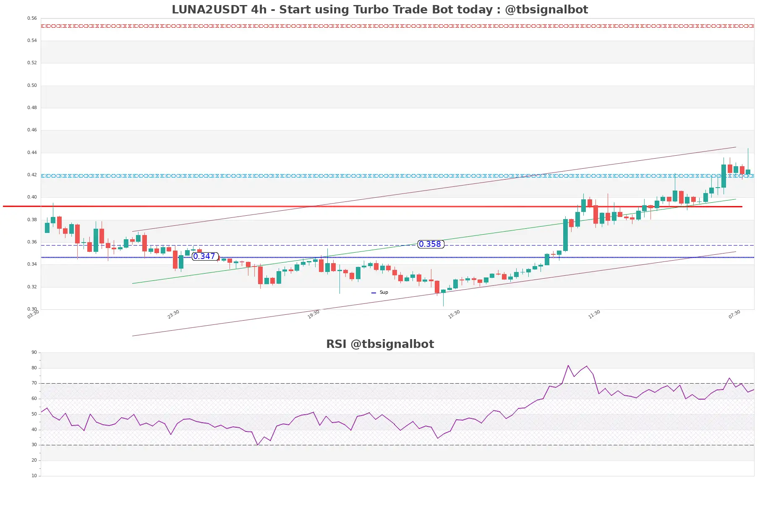Click the 0.44 price axis label
The image size is (760, 507).
(32, 153)
